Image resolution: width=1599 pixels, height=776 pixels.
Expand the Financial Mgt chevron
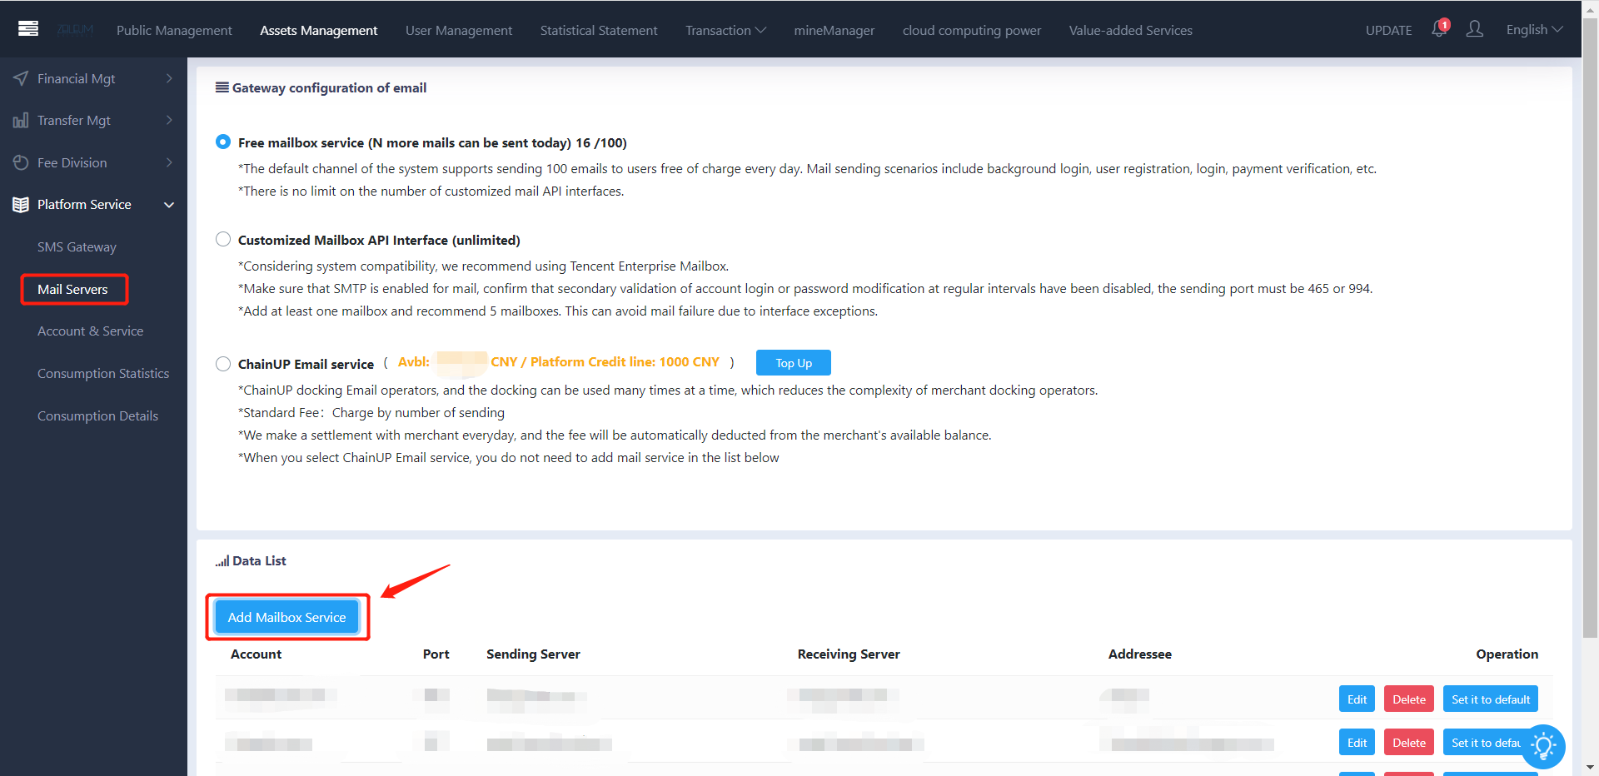[169, 78]
